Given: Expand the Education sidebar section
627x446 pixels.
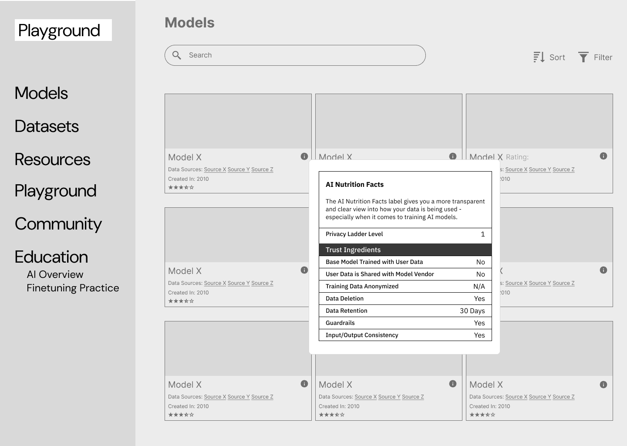Looking at the screenshot, I should click(51, 257).
